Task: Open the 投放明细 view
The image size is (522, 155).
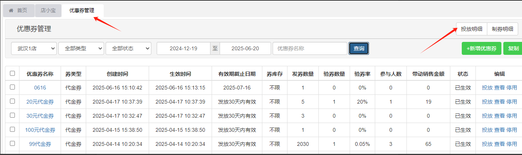Action: (x=472, y=29)
